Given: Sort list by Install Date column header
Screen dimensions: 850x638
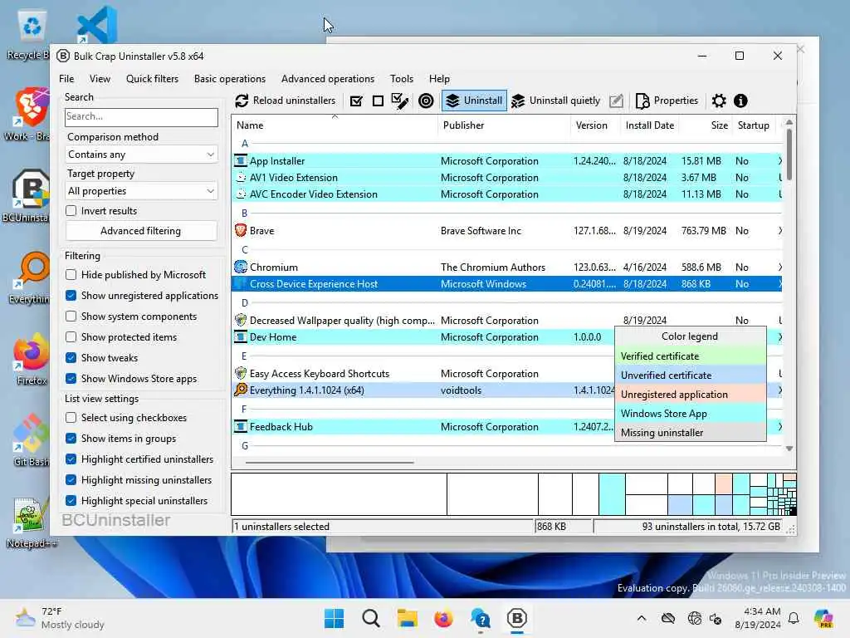Looking at the screenshot, I should pyautogui.click(x=650, y=125).
